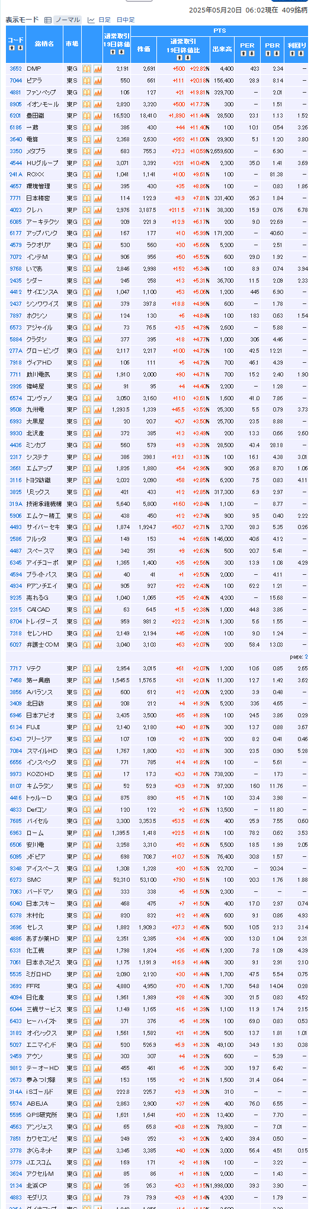The image size is (314, 1209).
Task: Click the name cell 技術承継機構
Action: [x=44, y=504]
